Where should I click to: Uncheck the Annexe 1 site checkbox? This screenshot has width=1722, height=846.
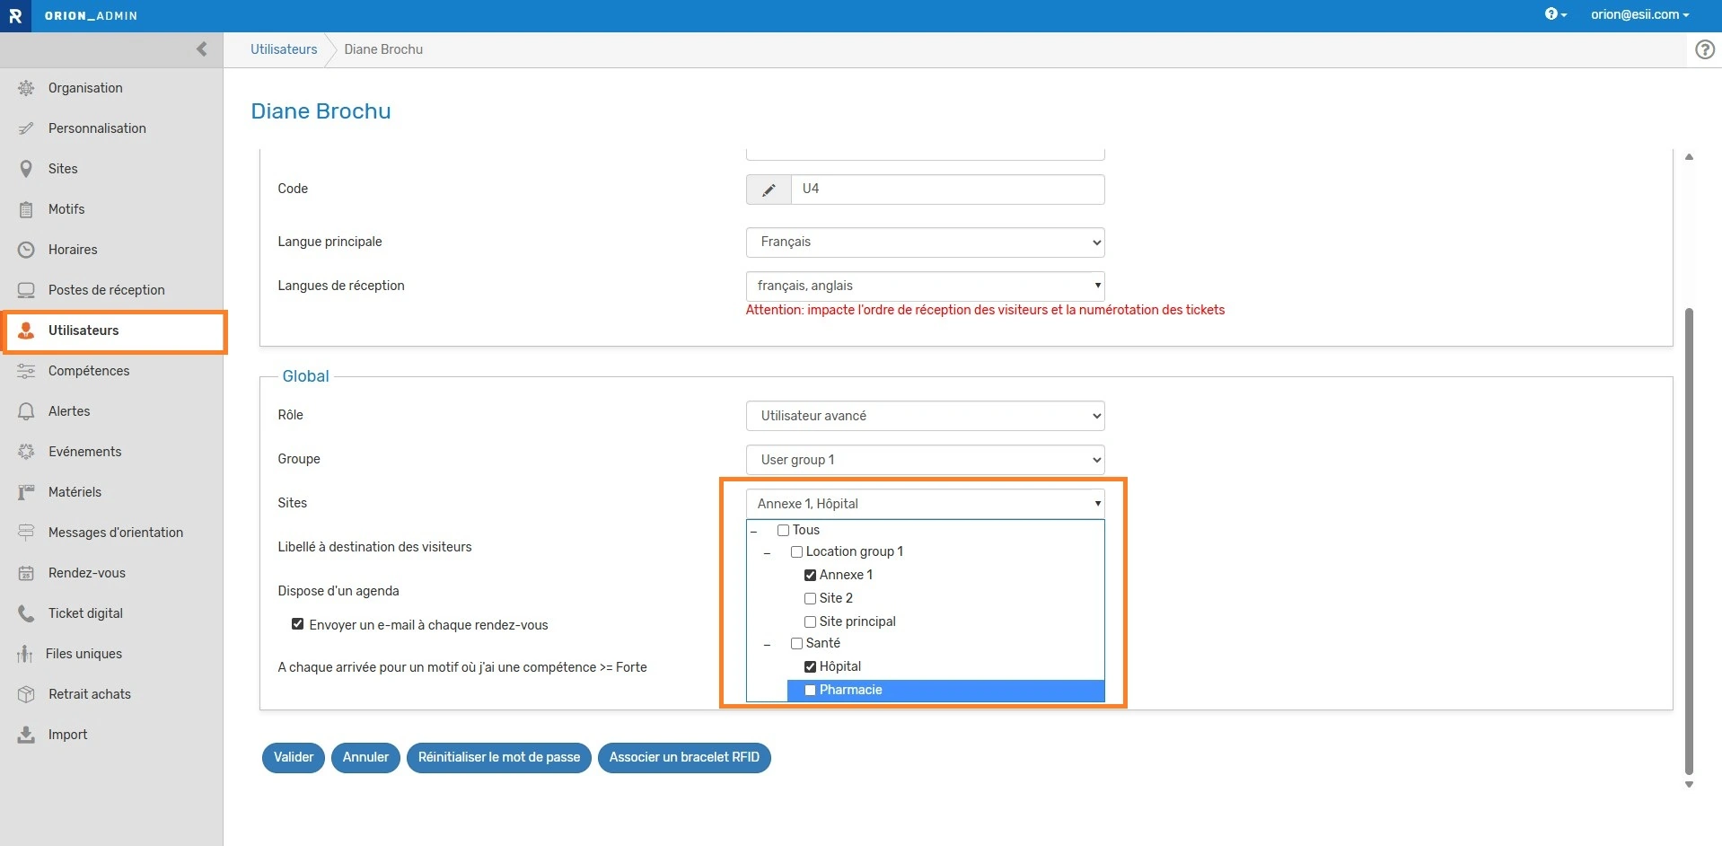pyautogui.click(x=810, y=576)
